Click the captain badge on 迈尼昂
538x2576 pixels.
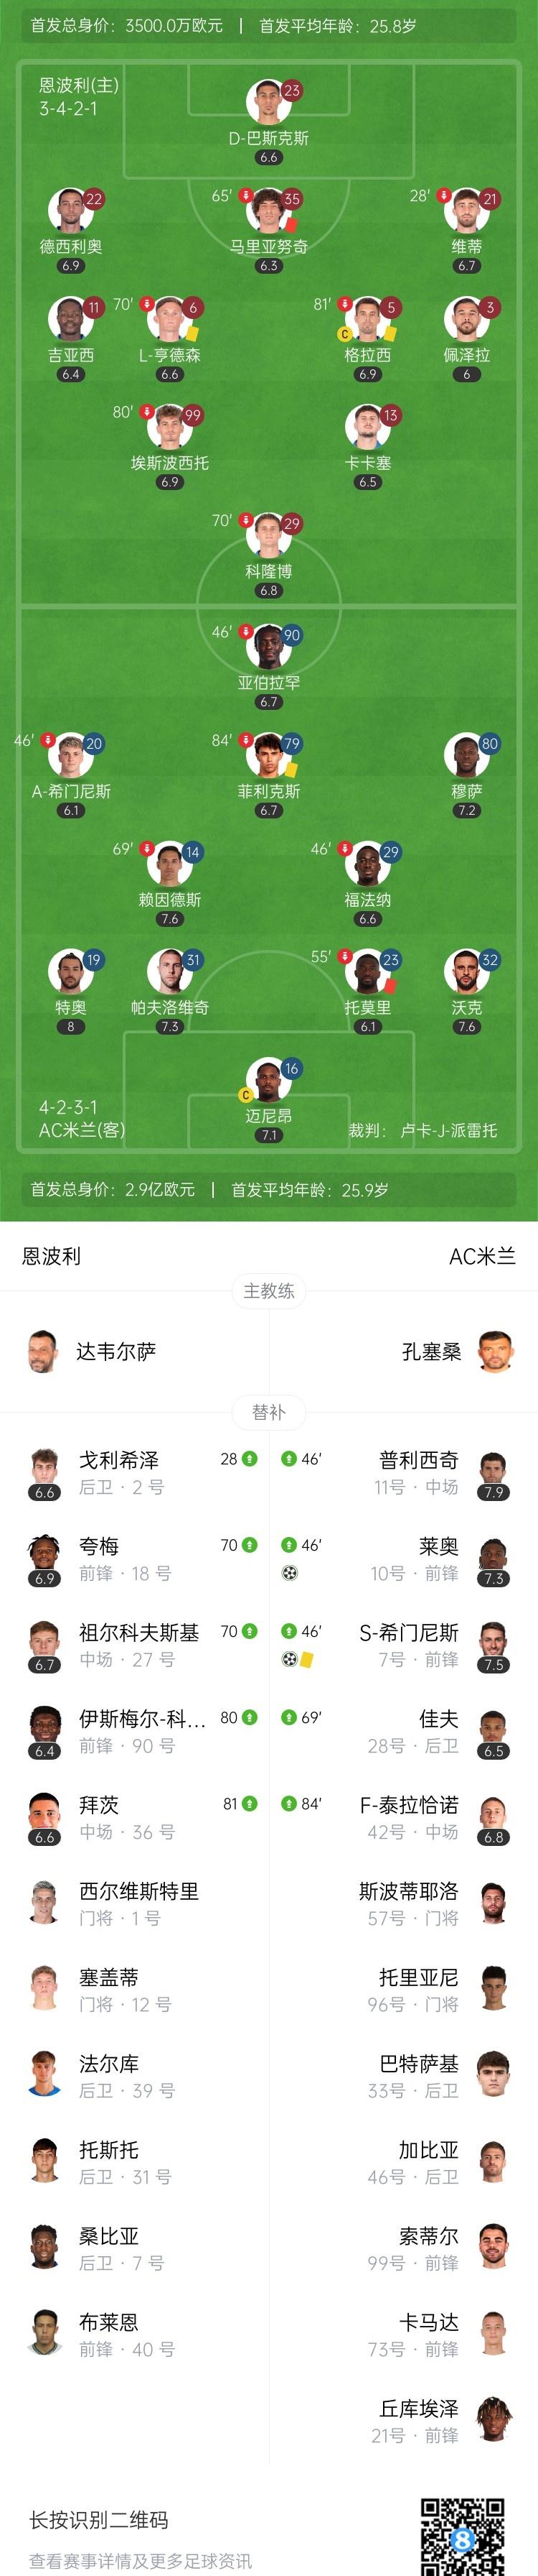click(245, 1095)
